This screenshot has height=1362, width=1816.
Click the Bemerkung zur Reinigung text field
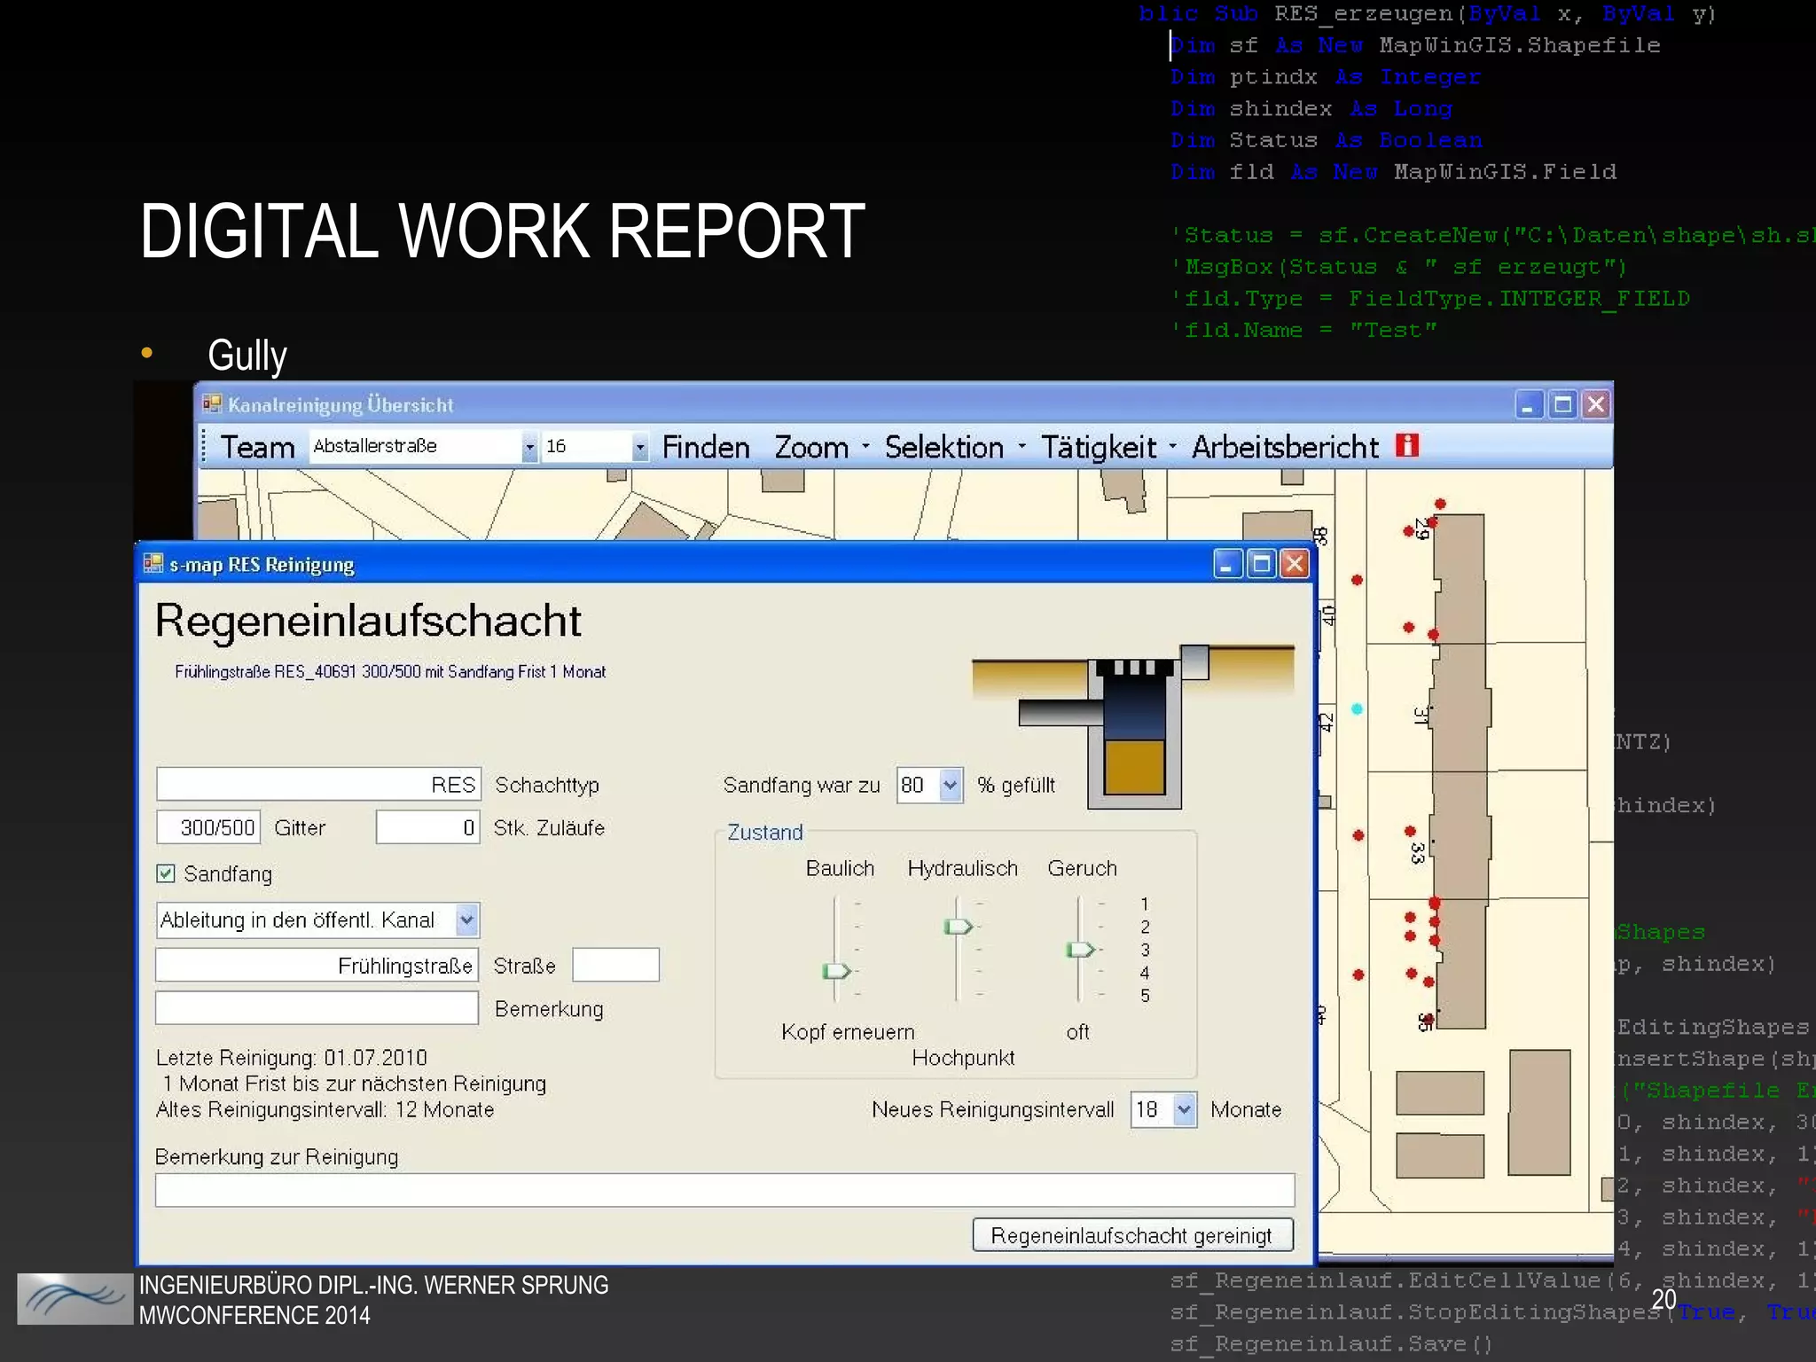coord(724,1190)
